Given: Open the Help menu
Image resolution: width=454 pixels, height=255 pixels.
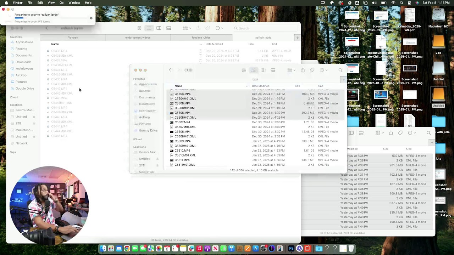Looking at the screenshot, I should (88, 3).
